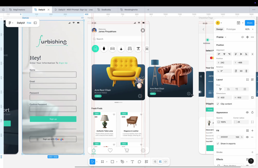
Task: Select vertical flow option in Layout
Action: click(229, 89)
